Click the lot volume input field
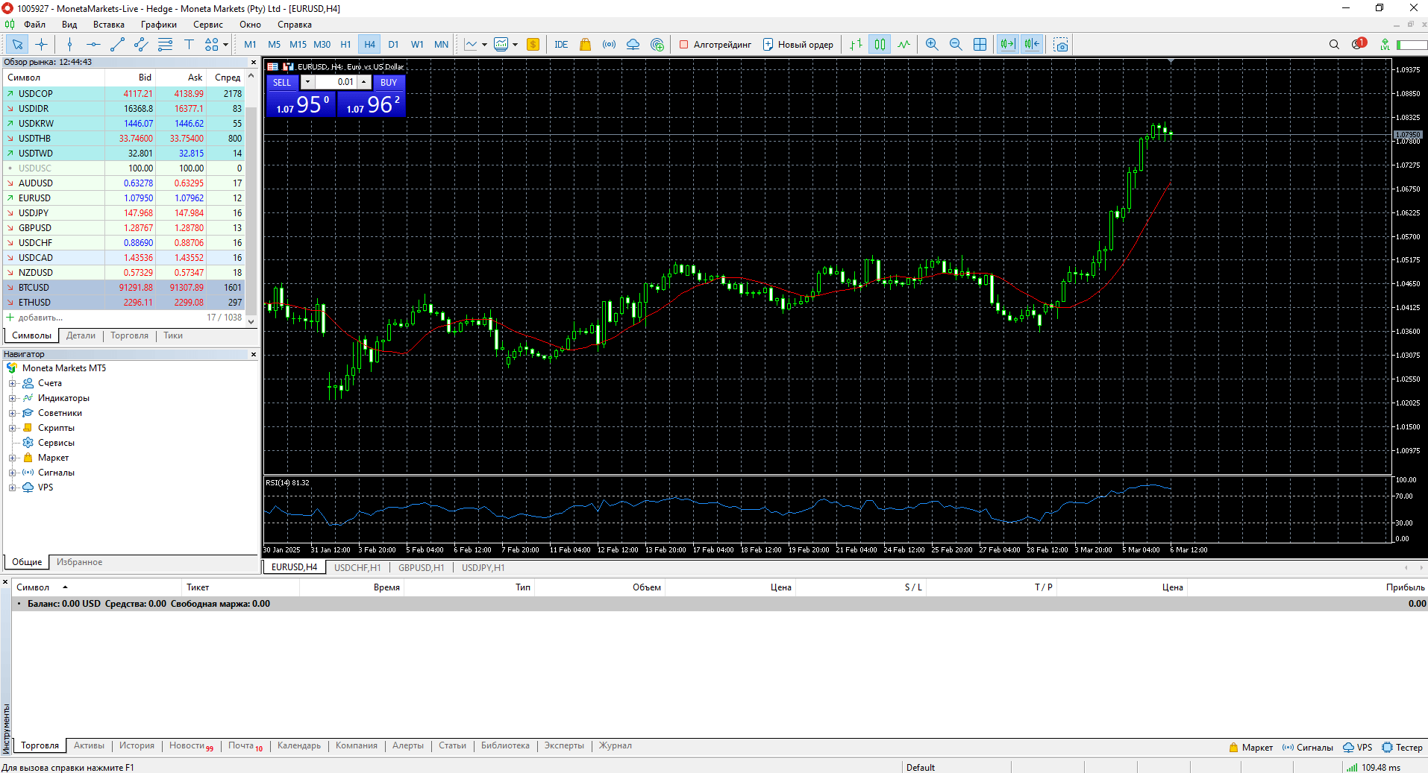 335,82
